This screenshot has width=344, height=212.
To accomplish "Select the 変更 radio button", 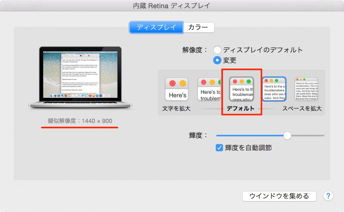I will coord(217,60).
